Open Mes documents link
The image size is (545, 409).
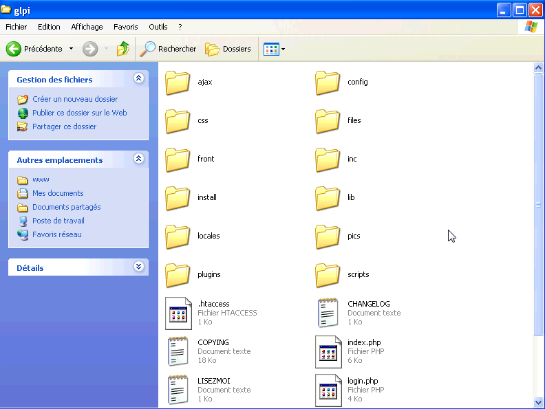tap(58, 193)
